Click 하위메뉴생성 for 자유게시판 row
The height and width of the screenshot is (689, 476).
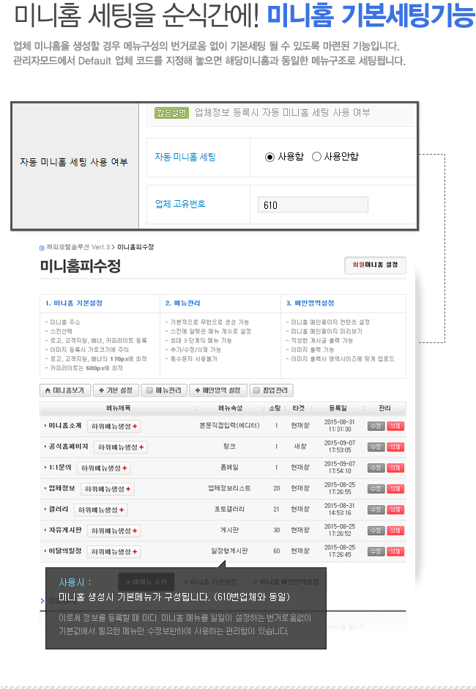point(114,531)
